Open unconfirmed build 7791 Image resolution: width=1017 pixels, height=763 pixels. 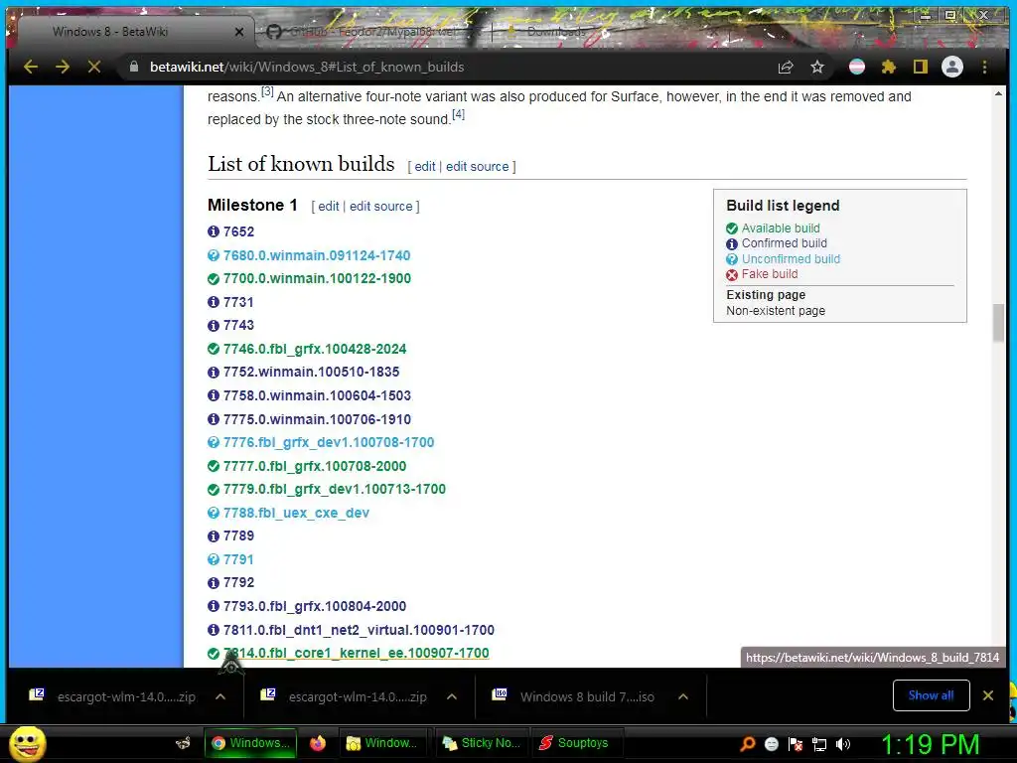tap(238, 559)
